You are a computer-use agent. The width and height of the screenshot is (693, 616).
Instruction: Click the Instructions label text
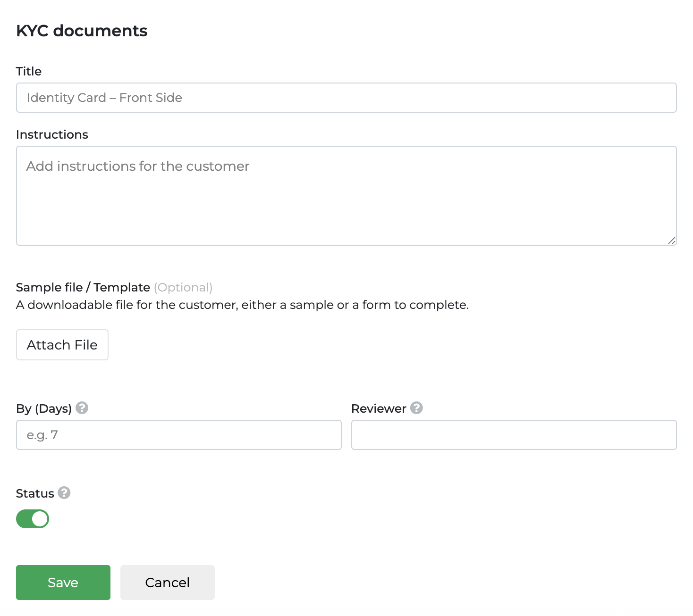[52, 134]
